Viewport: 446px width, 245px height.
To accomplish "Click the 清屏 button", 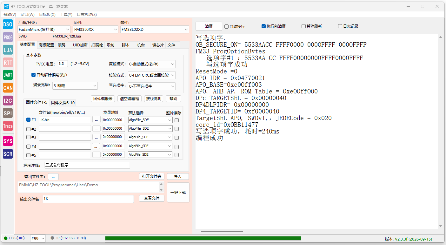I will [209, 26].
